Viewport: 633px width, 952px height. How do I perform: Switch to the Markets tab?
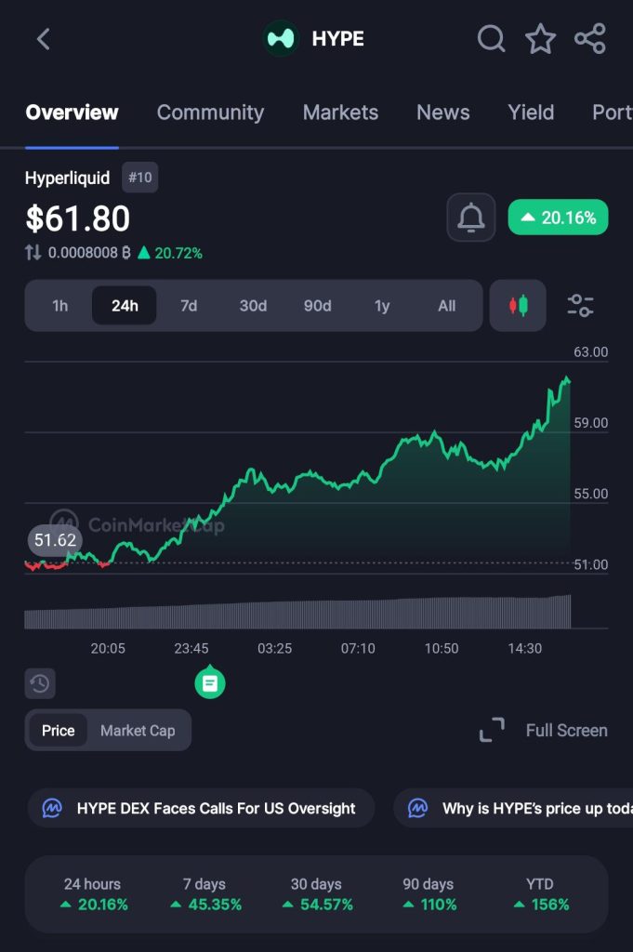340,112
